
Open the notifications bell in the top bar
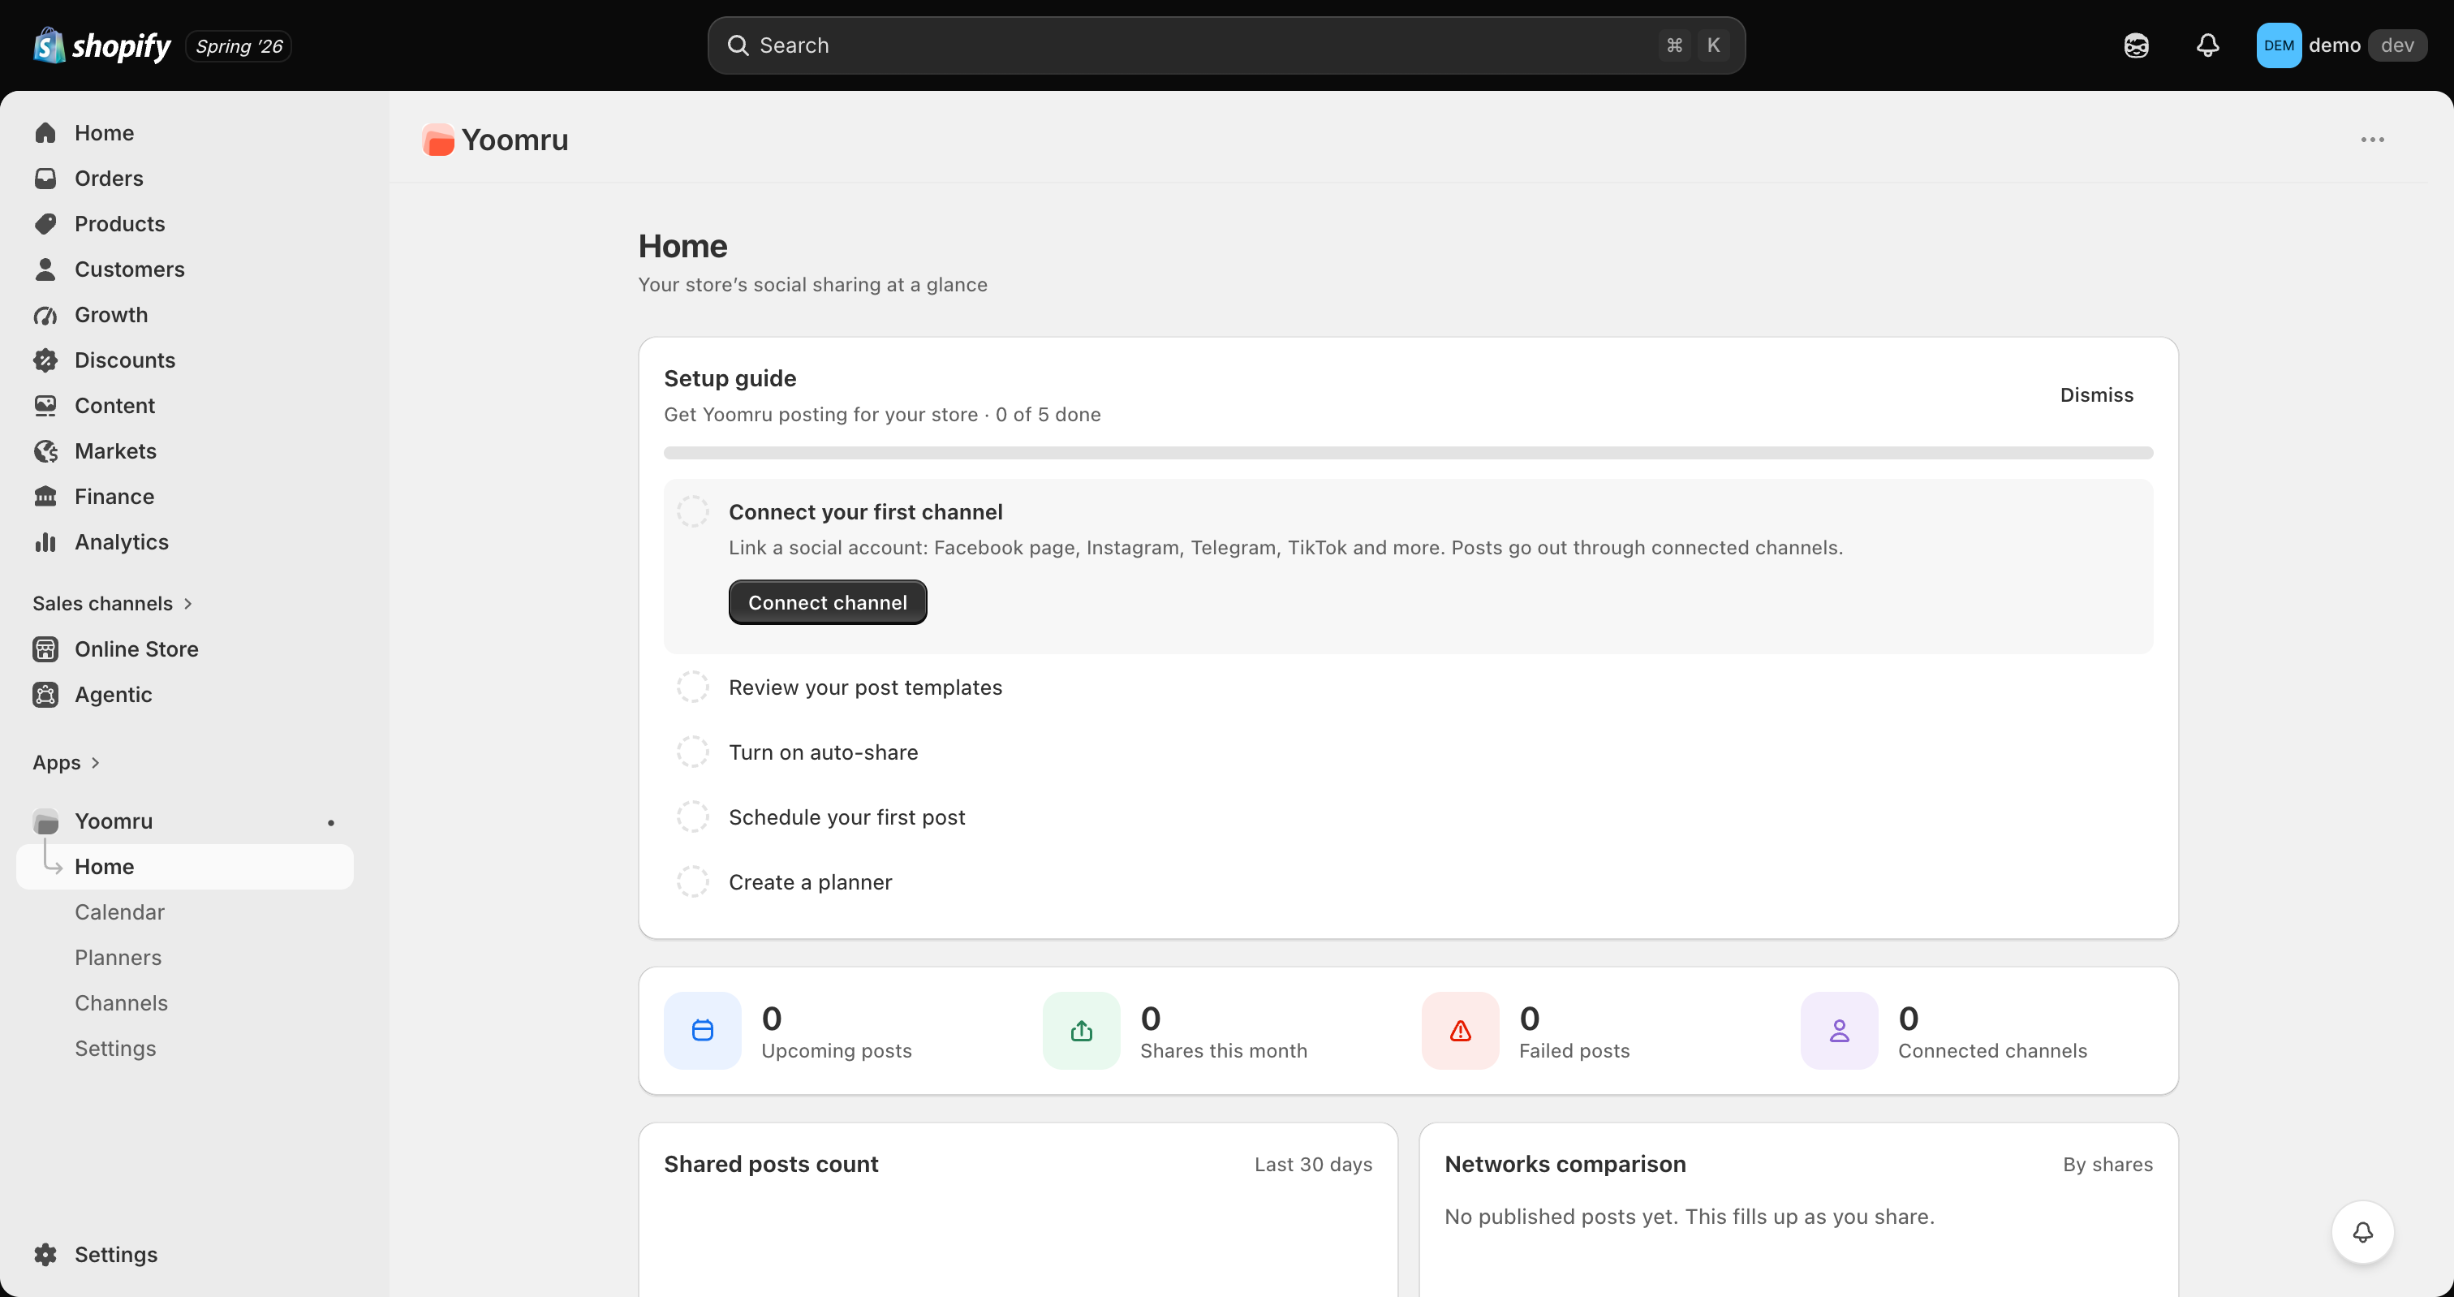click(x=2207, y=45)
